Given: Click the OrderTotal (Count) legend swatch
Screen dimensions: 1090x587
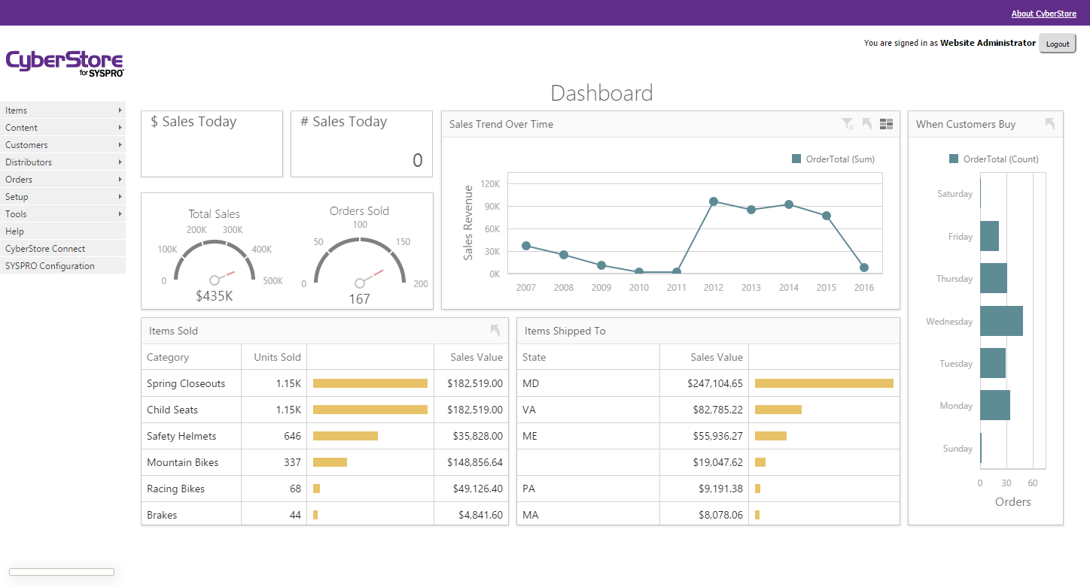Looking at the screenshot, I should point(954,159).
